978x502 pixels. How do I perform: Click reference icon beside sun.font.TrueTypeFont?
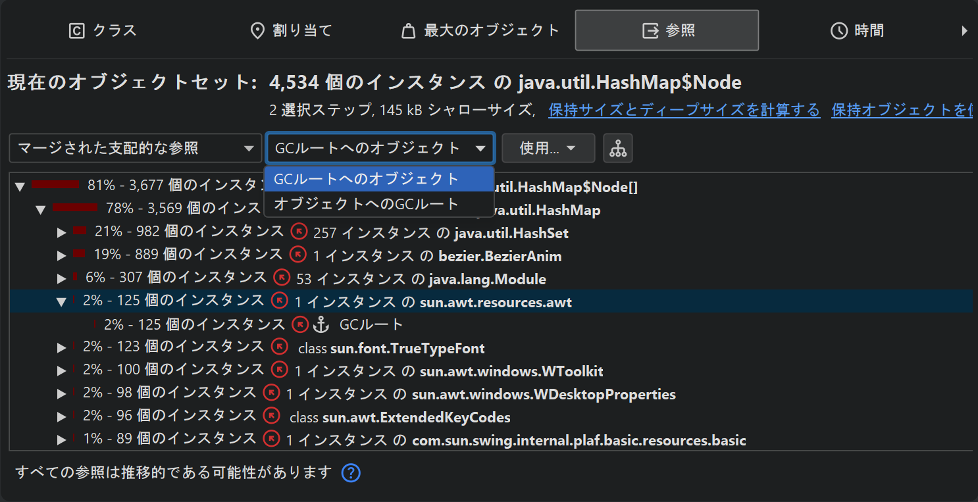click(280, 347)
